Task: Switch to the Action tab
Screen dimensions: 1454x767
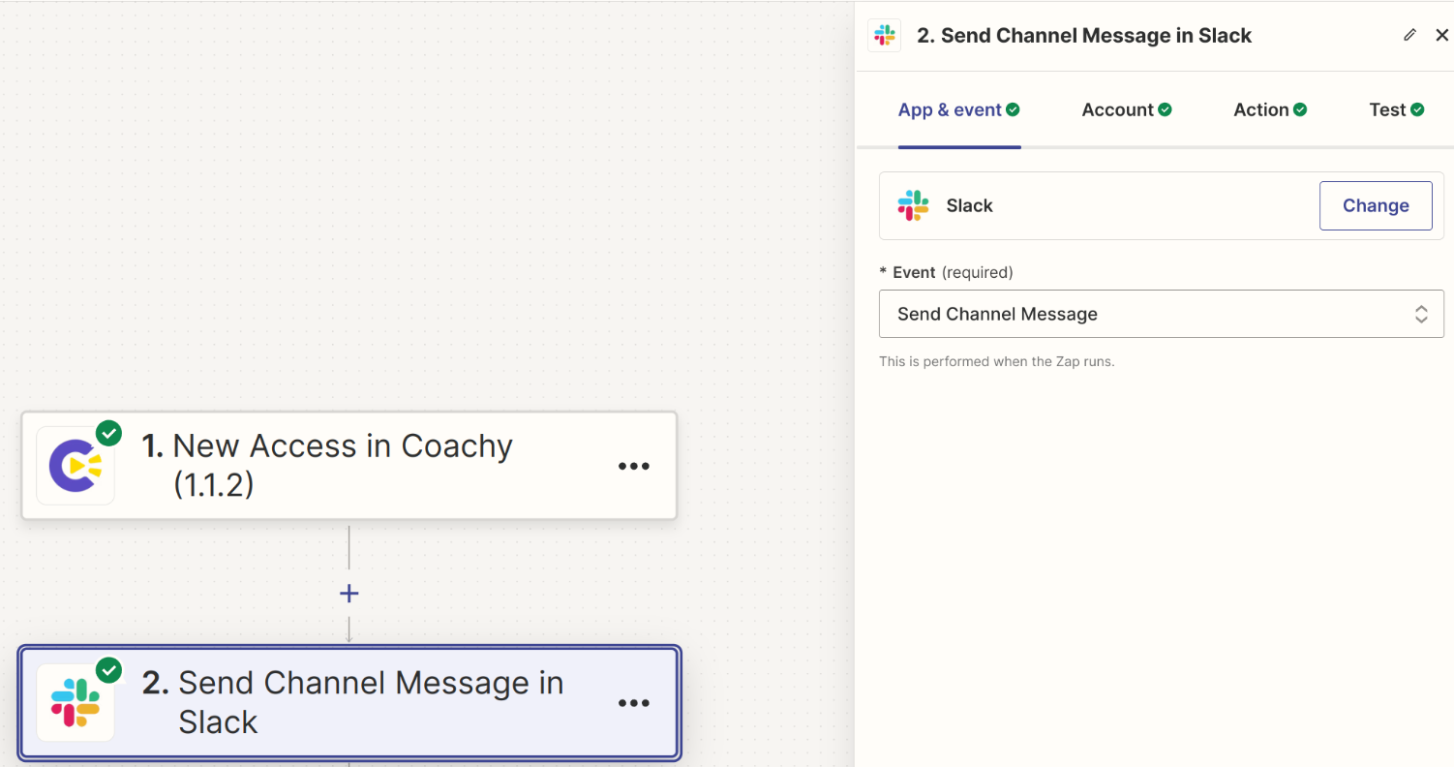Action: point(1270,110)
